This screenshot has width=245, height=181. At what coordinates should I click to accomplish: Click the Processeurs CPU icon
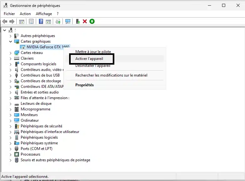coord(17,154)
